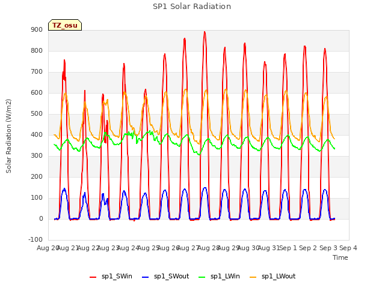Screen dimensions: 385x288
Task: Click the 100 y-axis tick label
Action: click(x=37, y=198)
